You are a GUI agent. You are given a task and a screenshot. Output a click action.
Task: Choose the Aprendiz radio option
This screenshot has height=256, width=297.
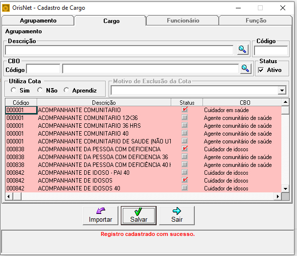click(66, 90)
